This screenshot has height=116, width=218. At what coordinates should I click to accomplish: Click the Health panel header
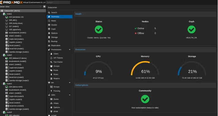(145, 14)
